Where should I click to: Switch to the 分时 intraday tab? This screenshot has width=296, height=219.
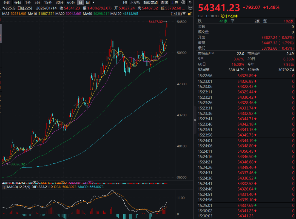(7, 2)
